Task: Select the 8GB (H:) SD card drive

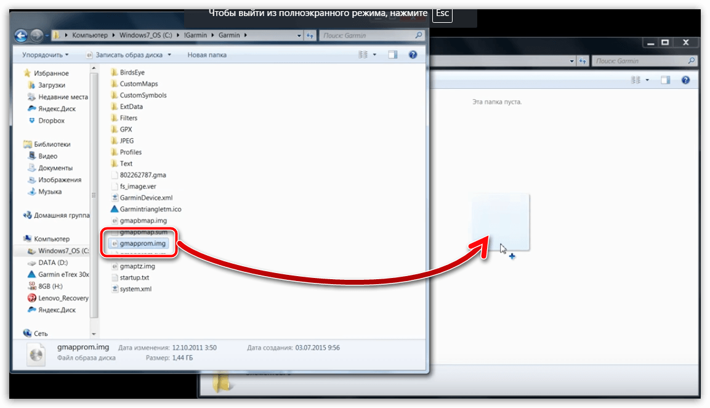Action: click(x=46, y=286)
